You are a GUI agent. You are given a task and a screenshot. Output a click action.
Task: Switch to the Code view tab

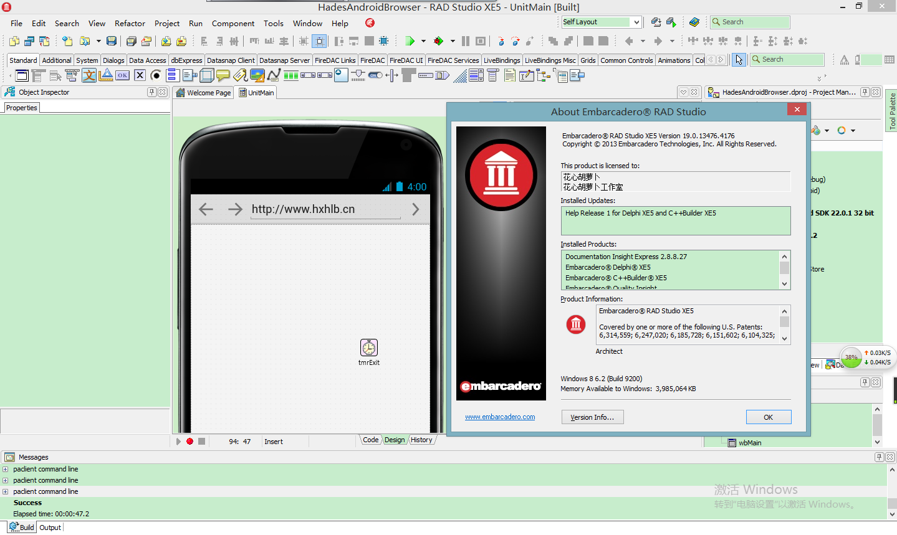click(x=370, y=440)
